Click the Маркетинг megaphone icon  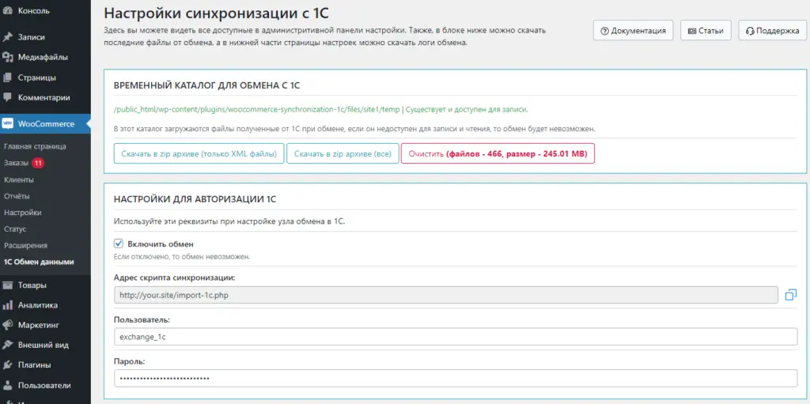[7, 325]
